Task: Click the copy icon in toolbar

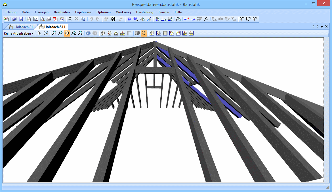Action: tap(83, 19)
